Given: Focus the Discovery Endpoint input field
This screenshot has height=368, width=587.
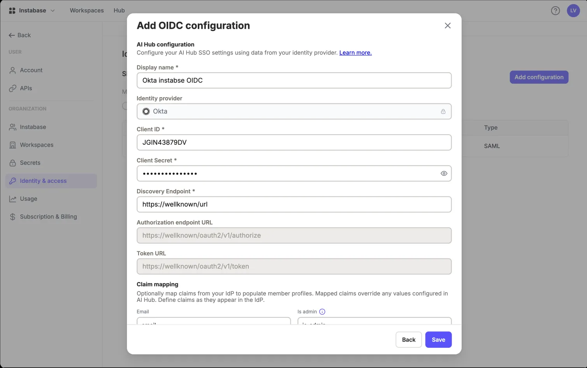Looking at the screenshot, I should coord(294,205).
